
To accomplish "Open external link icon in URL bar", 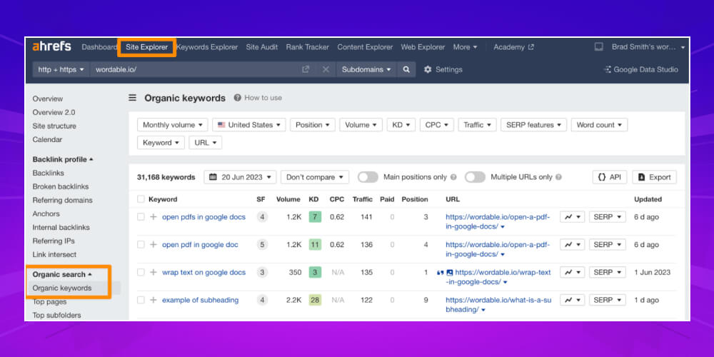I will pyautogui.click(x=306, y=69).
